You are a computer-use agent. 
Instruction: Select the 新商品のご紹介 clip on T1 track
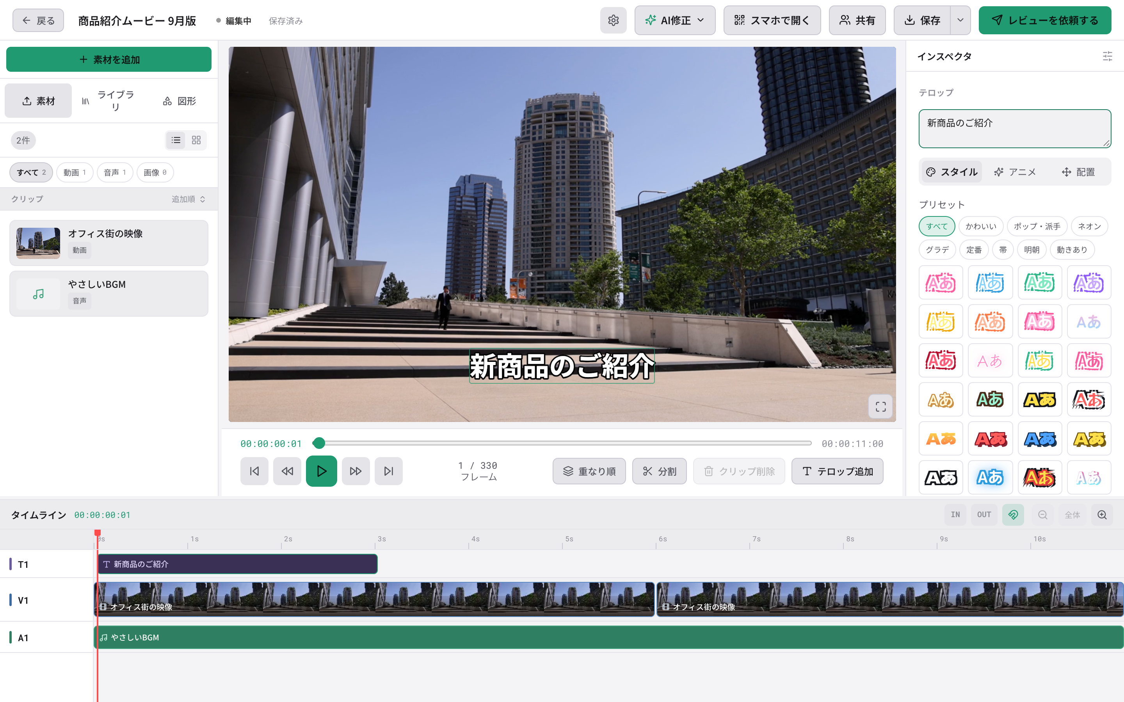click(237, 564)
